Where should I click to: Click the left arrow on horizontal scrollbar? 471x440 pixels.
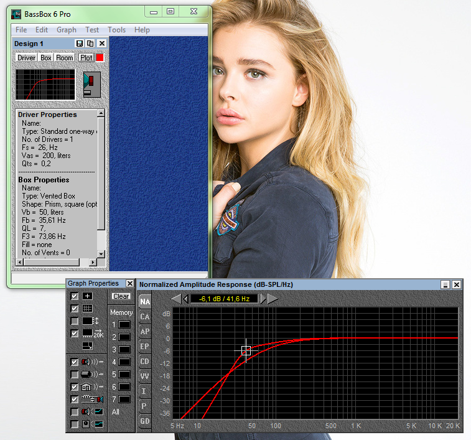[19, 262]
